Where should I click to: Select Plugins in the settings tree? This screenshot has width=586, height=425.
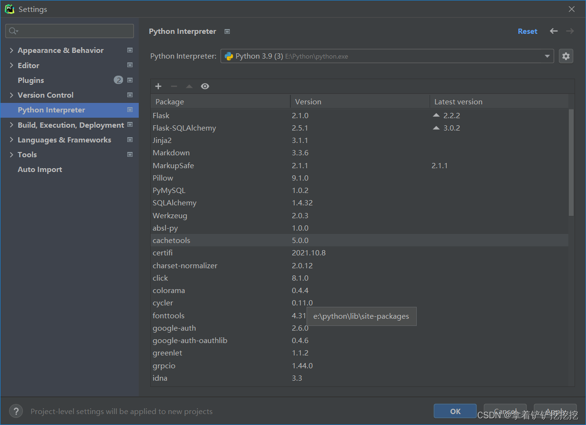click(x=69, y=80)
